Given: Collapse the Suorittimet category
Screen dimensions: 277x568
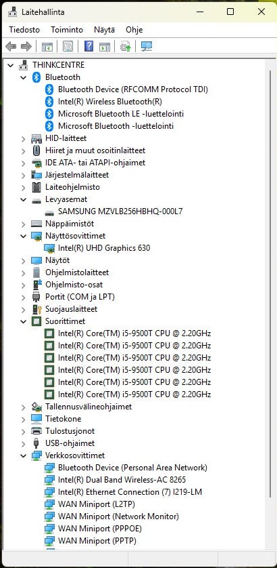Looking at the screenshot, I should point(23,321).
